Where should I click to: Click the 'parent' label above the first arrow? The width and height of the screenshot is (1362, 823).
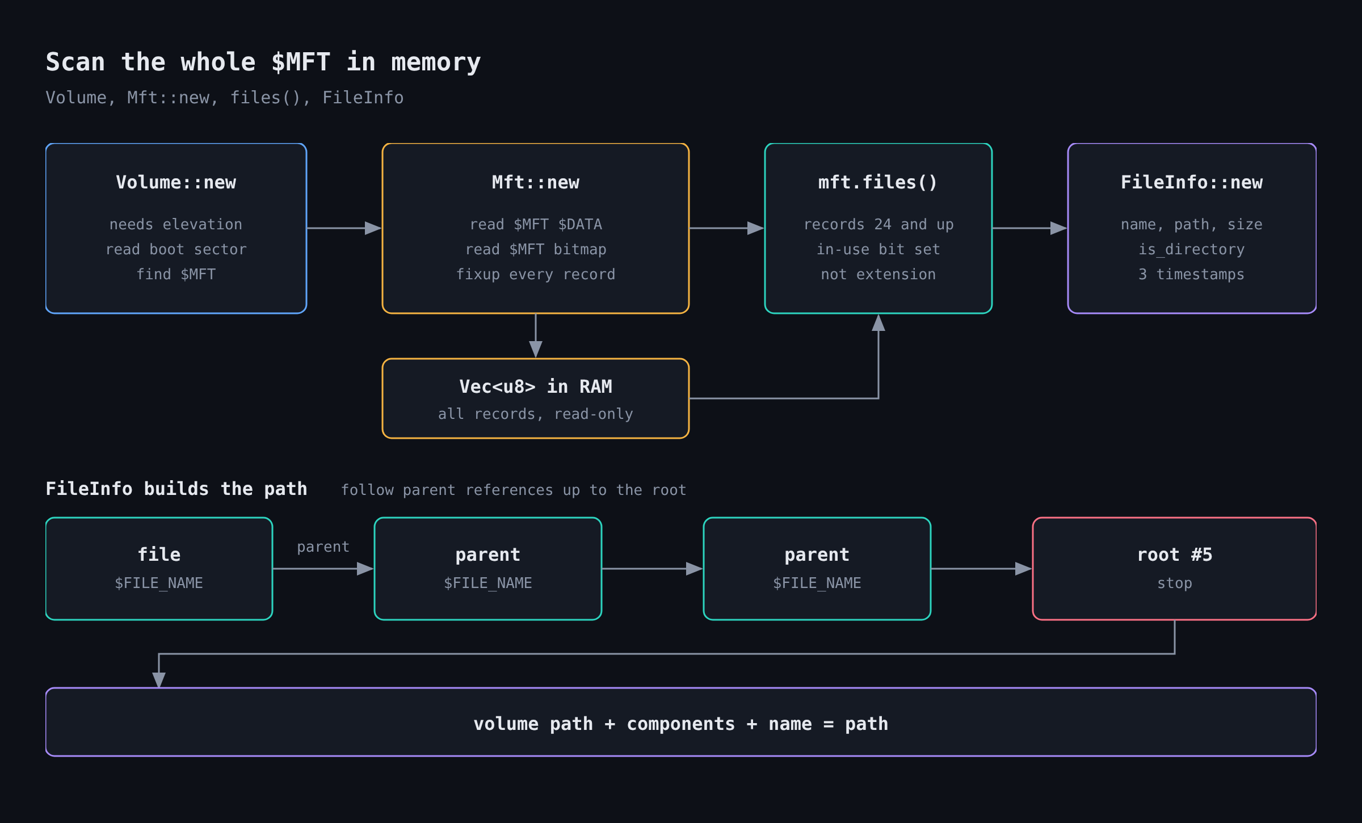tap(323, 547)
